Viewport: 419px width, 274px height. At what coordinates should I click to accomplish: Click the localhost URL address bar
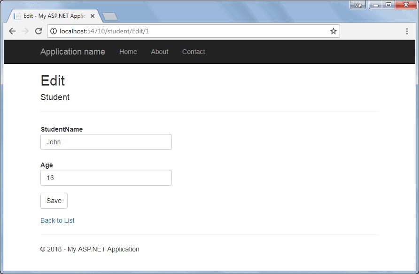(188, 31)
